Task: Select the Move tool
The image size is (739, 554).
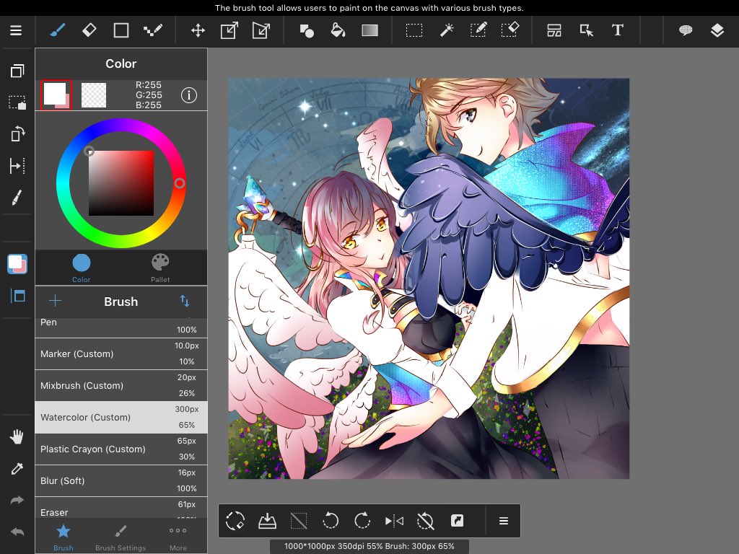Action: pyautogui.click(x=198, y=30)
